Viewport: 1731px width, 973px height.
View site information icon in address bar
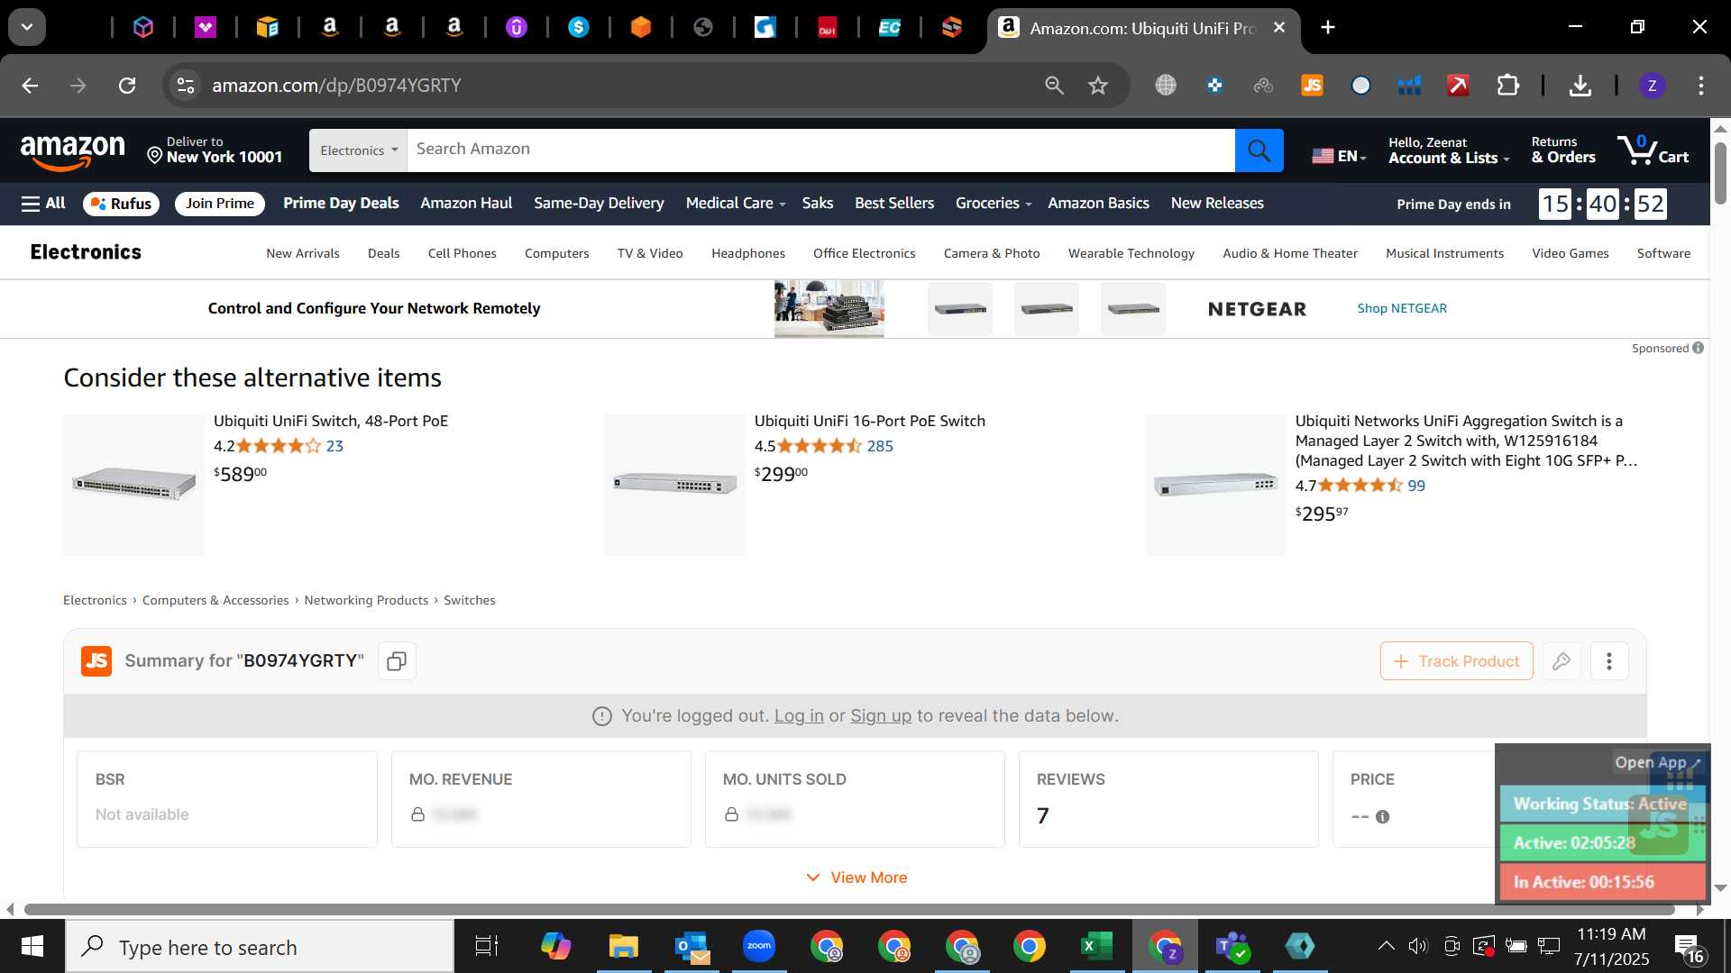pyautogui.click(x=185, y=86)
